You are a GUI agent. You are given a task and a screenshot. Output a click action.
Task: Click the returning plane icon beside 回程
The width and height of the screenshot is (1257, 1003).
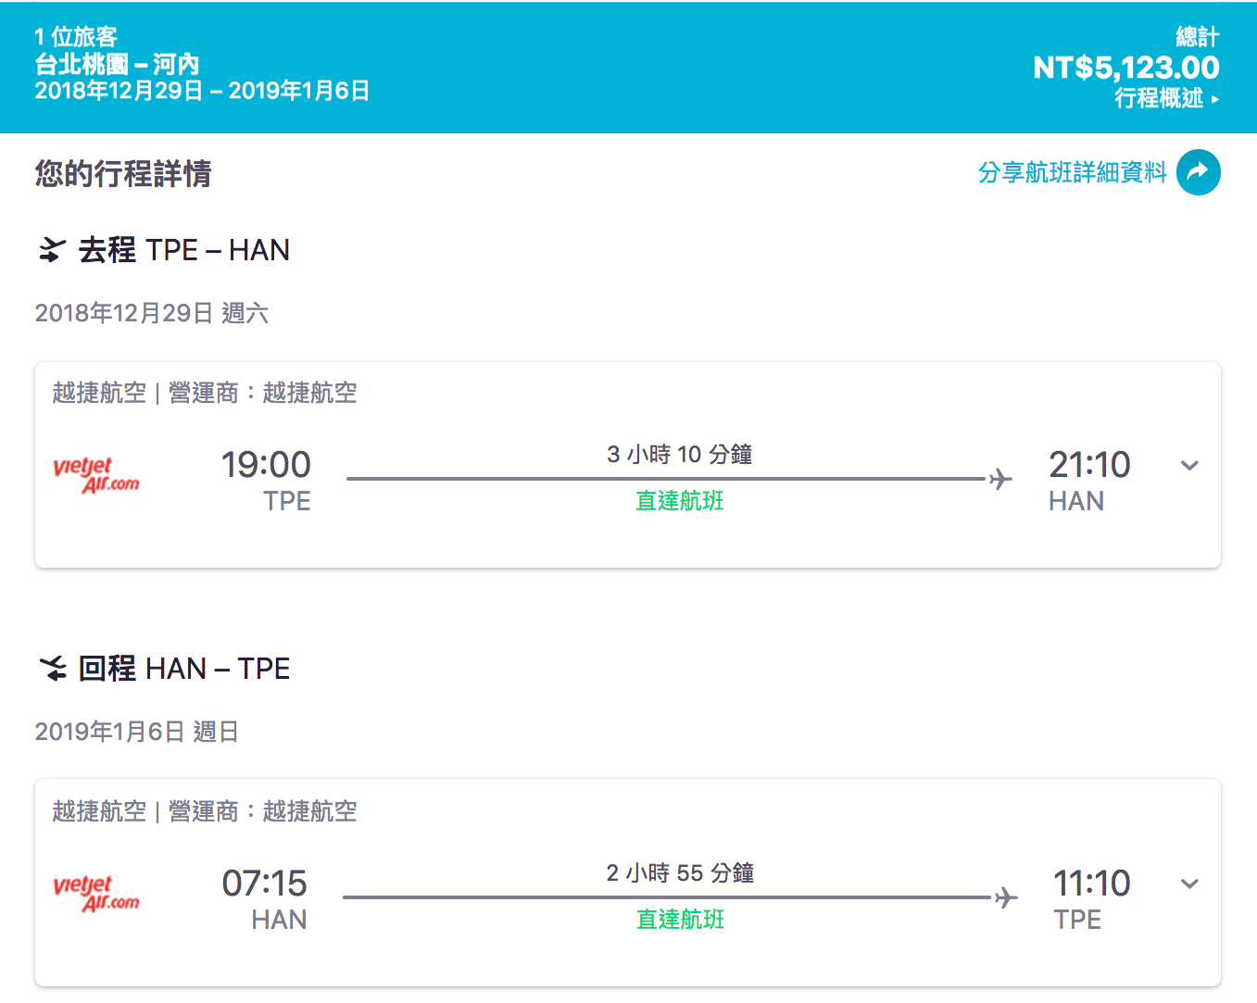[53, 669]
